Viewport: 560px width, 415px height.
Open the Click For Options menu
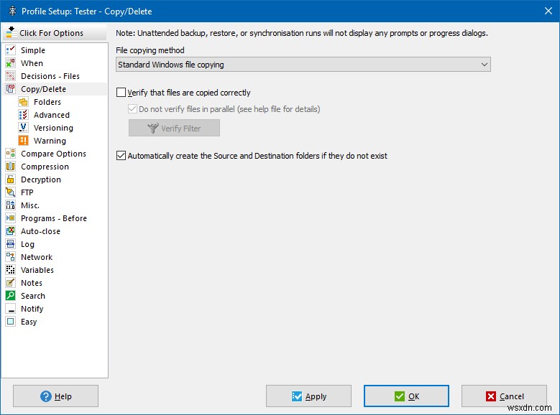[x=55, y=33]
